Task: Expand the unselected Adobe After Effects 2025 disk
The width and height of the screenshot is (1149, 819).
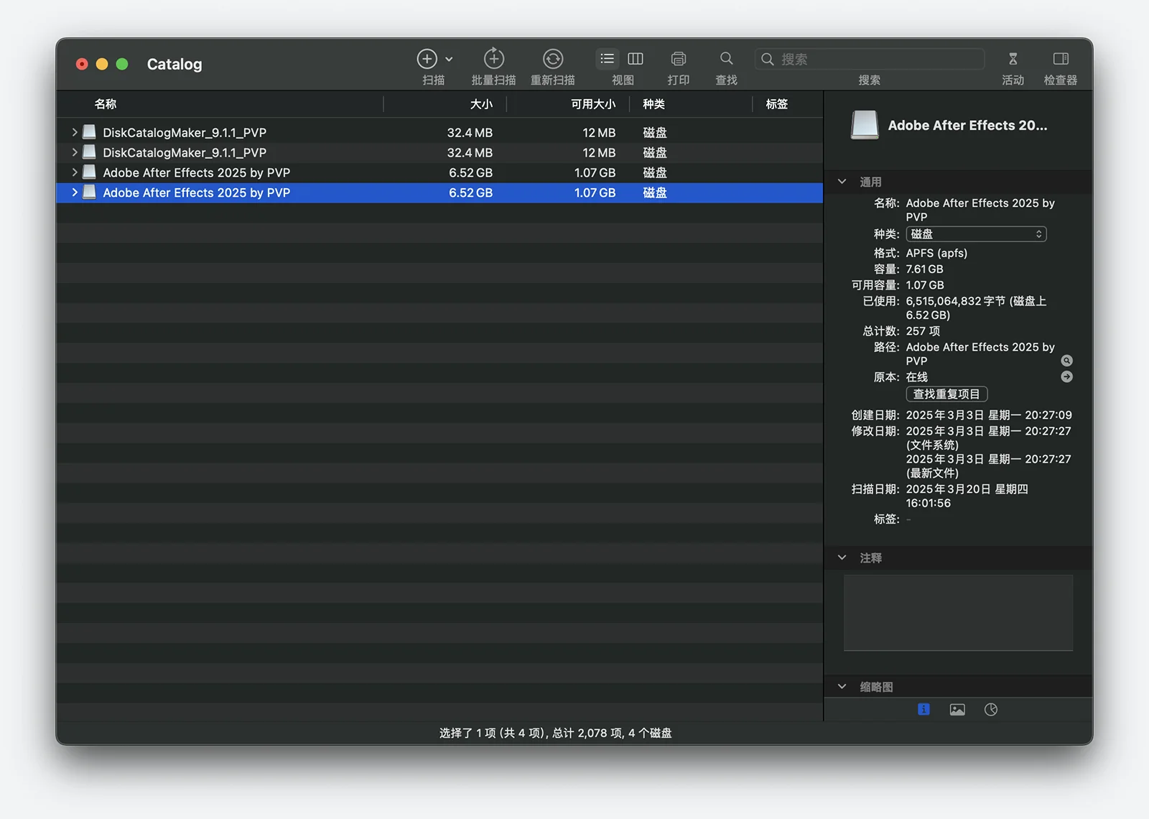Action: [x=74, y=172]
